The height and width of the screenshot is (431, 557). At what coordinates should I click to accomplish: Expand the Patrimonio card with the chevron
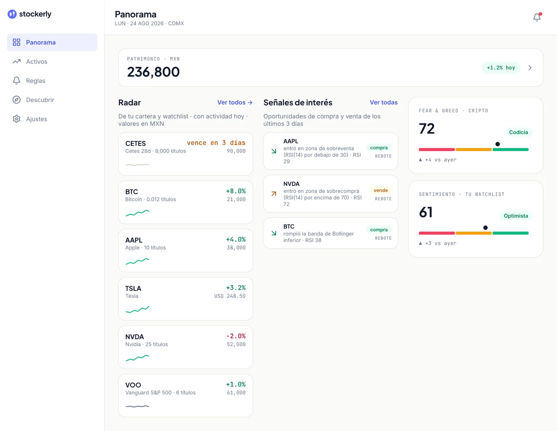[530, 68]
